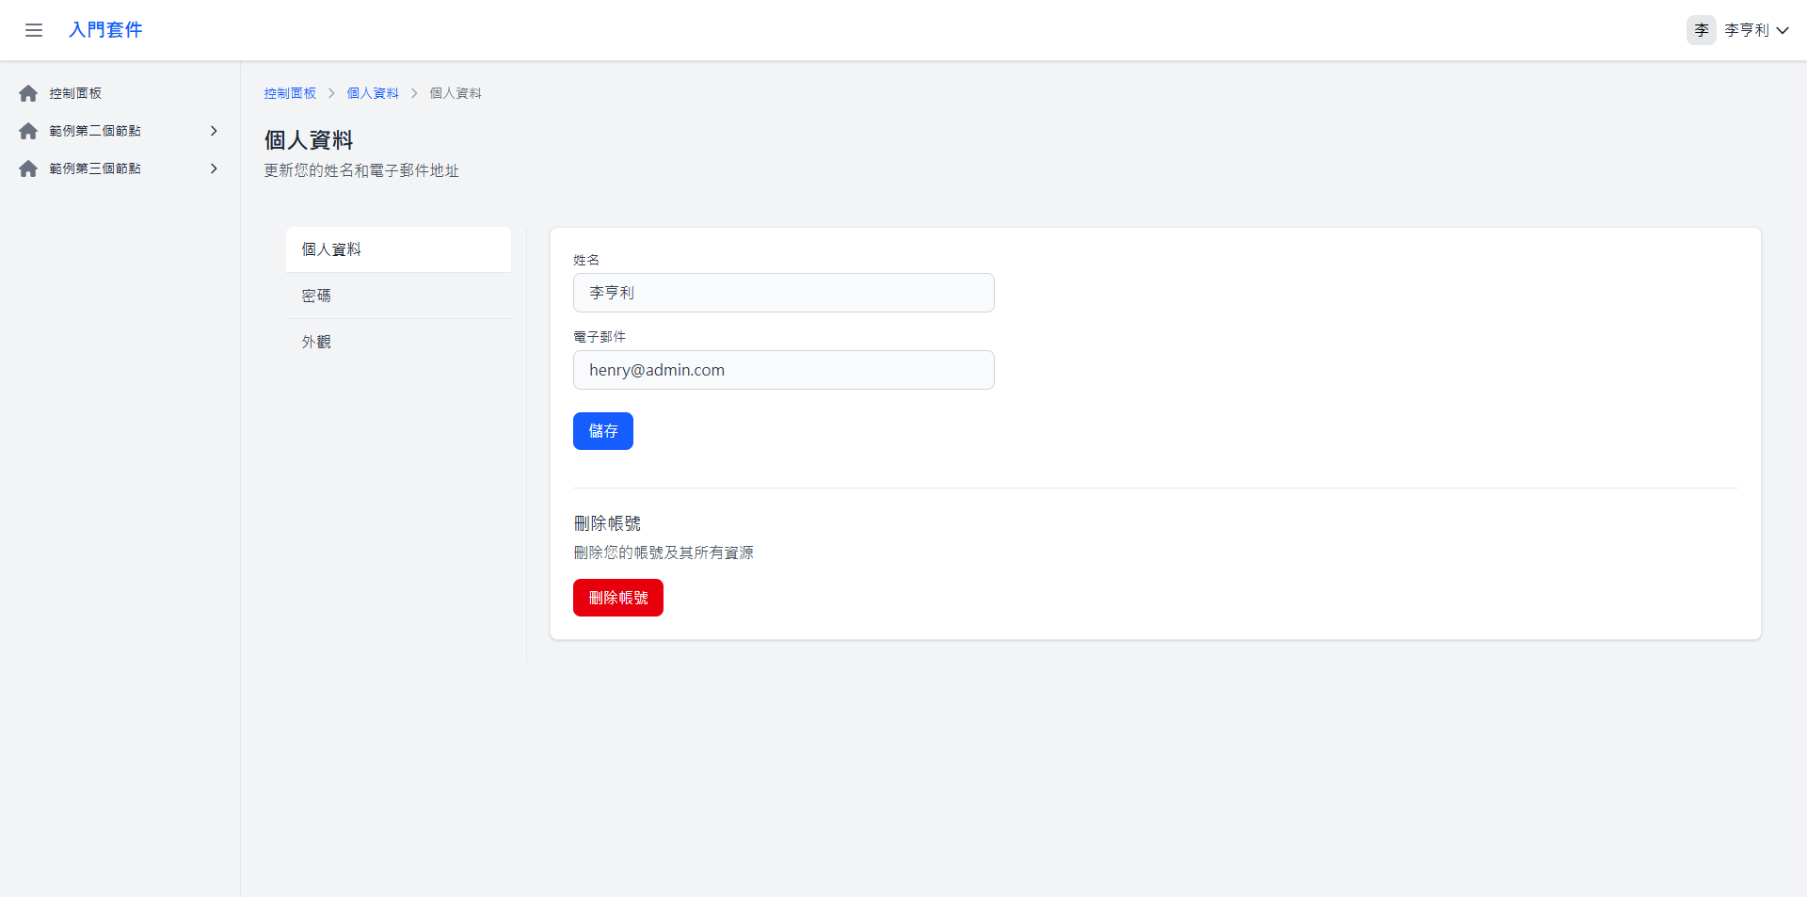Click the last gray 個人資料 breadcrumb
This screenshot has height=897, width=1807.
click(x=456, y=93)
